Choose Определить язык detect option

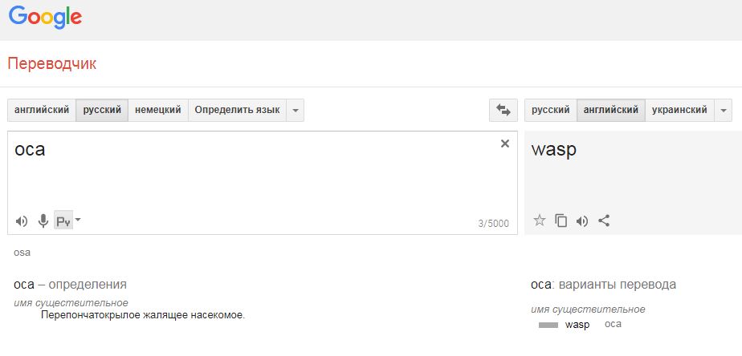point(237,110)
